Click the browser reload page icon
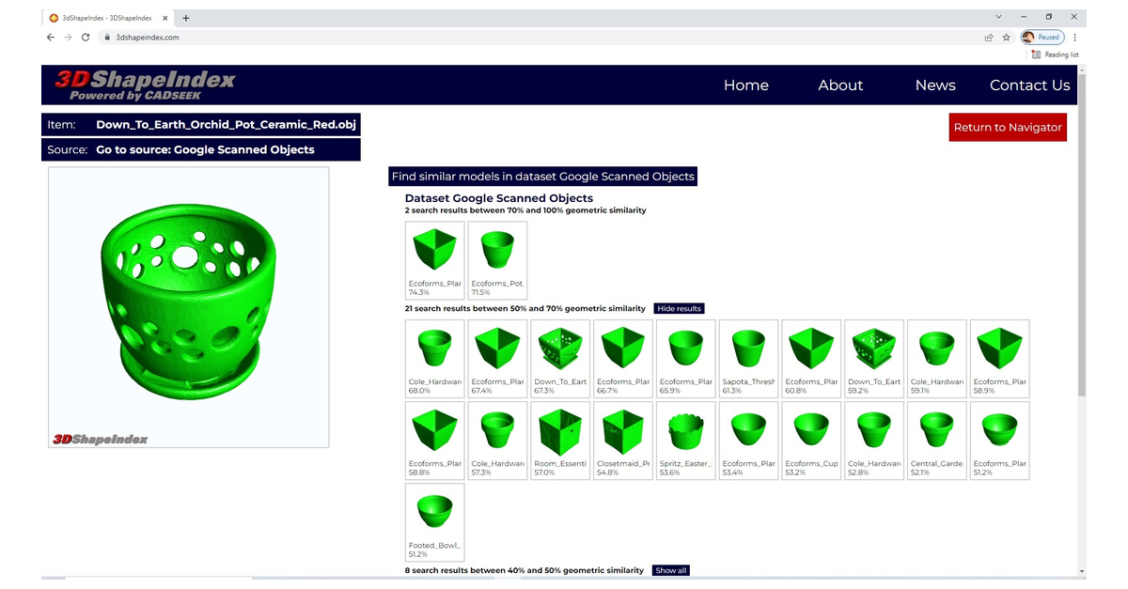1128x589 pixels. [86, 38]
